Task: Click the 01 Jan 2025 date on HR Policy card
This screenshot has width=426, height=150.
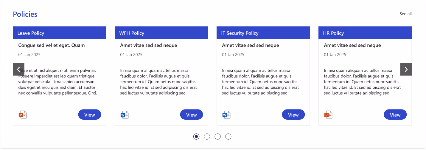Action: tap(335, 54)
